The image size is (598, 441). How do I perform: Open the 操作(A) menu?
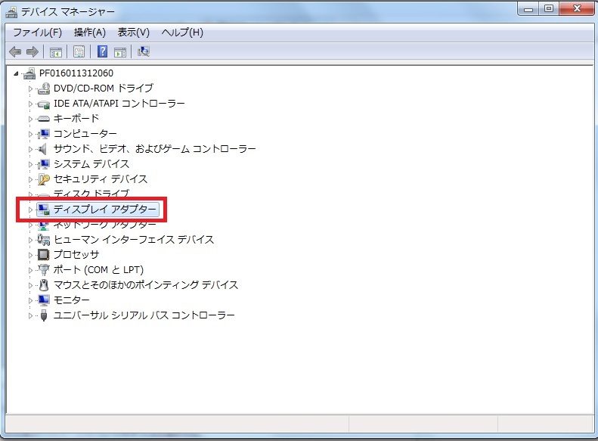[89, 33]
